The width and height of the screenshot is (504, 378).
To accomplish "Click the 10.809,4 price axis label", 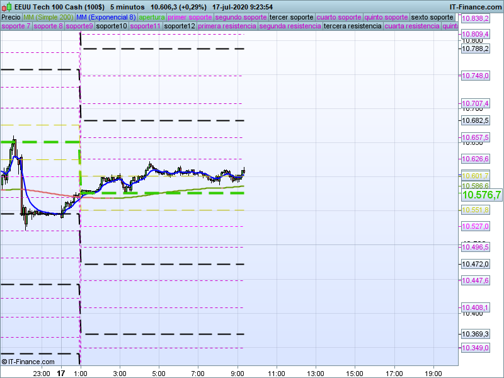I will click(475, 34).
